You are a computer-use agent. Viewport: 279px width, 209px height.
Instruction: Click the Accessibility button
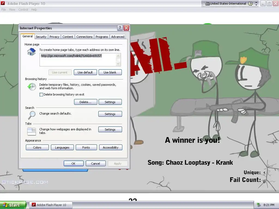[111, 147]
